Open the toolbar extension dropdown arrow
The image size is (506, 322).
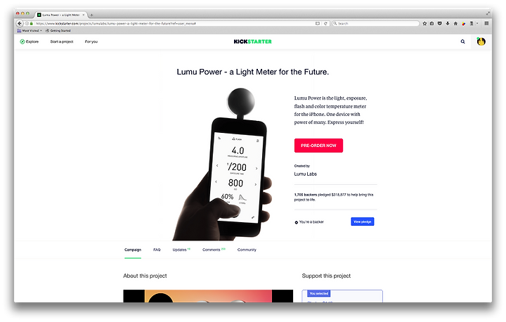click(477, 24)
